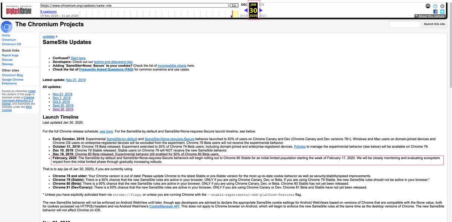The height and width of the screenshot is (222, 452).
Task: Open Sept 26, 2019 update link
Action: pos(63,109)
